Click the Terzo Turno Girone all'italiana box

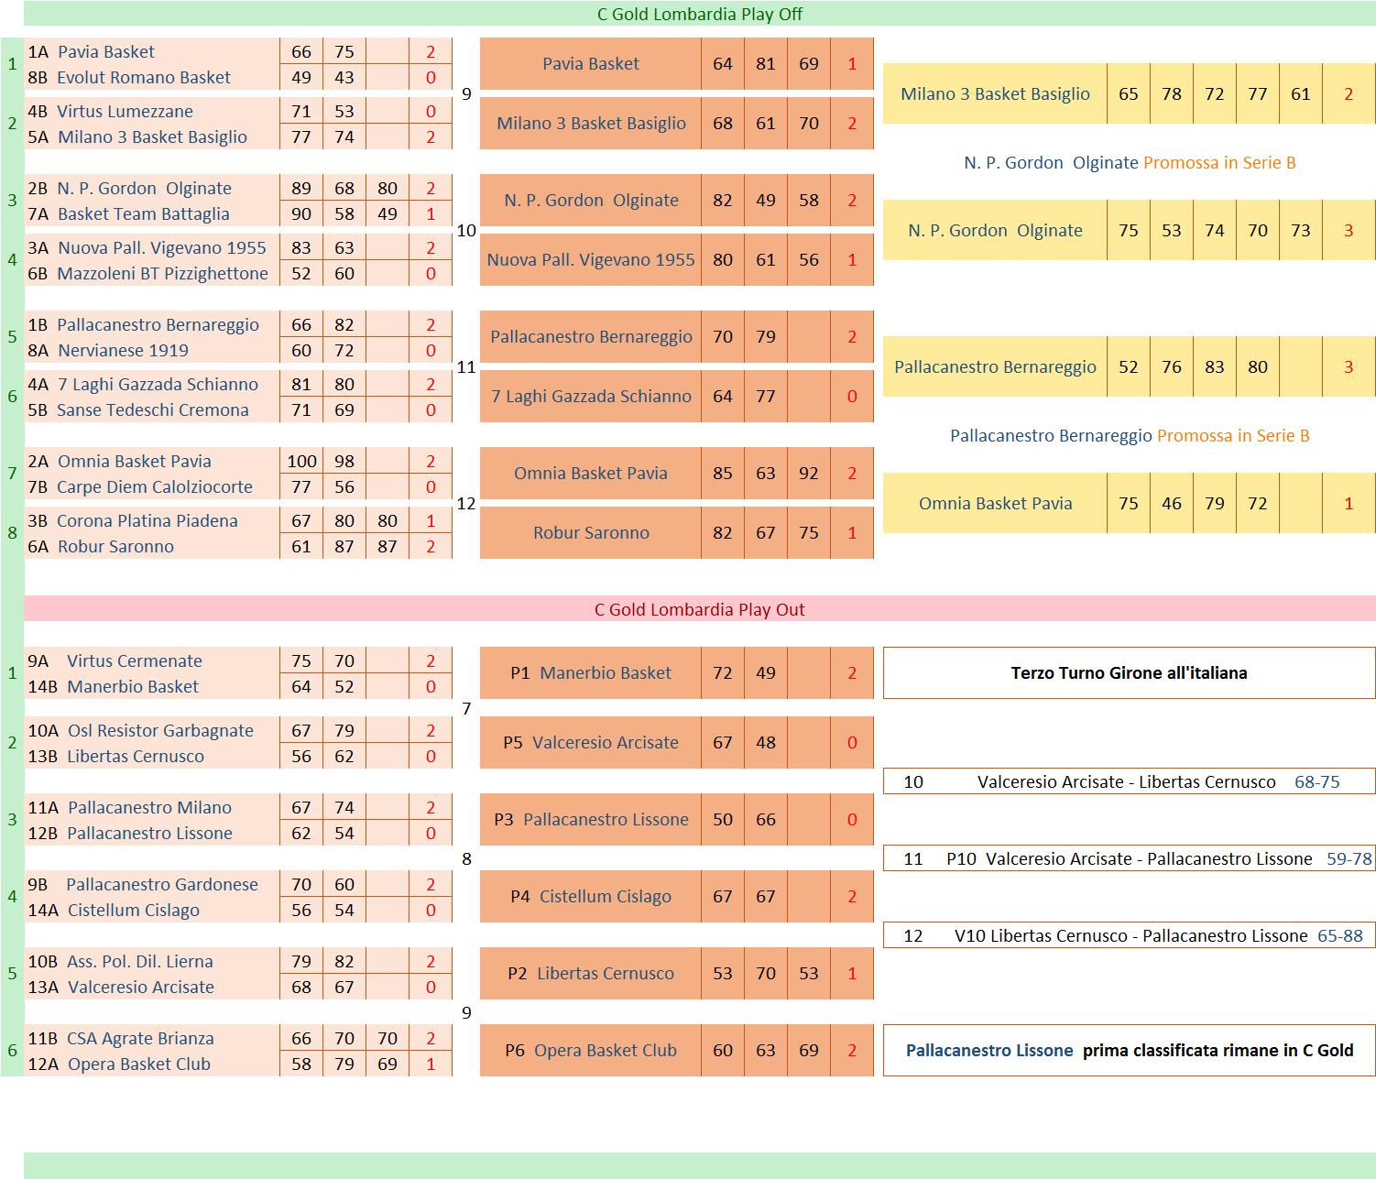(x=1129, y=673)
